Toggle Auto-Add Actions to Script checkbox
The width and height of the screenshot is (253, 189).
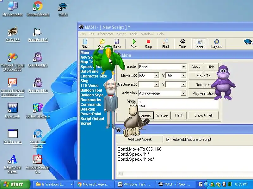(x=168, y=140)
